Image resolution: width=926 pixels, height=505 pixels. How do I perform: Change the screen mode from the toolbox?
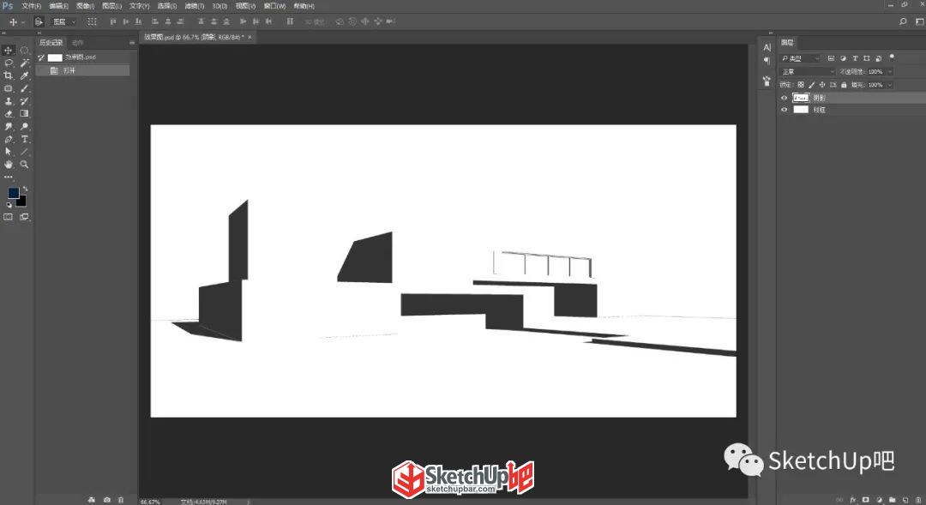tap(24, 217)
